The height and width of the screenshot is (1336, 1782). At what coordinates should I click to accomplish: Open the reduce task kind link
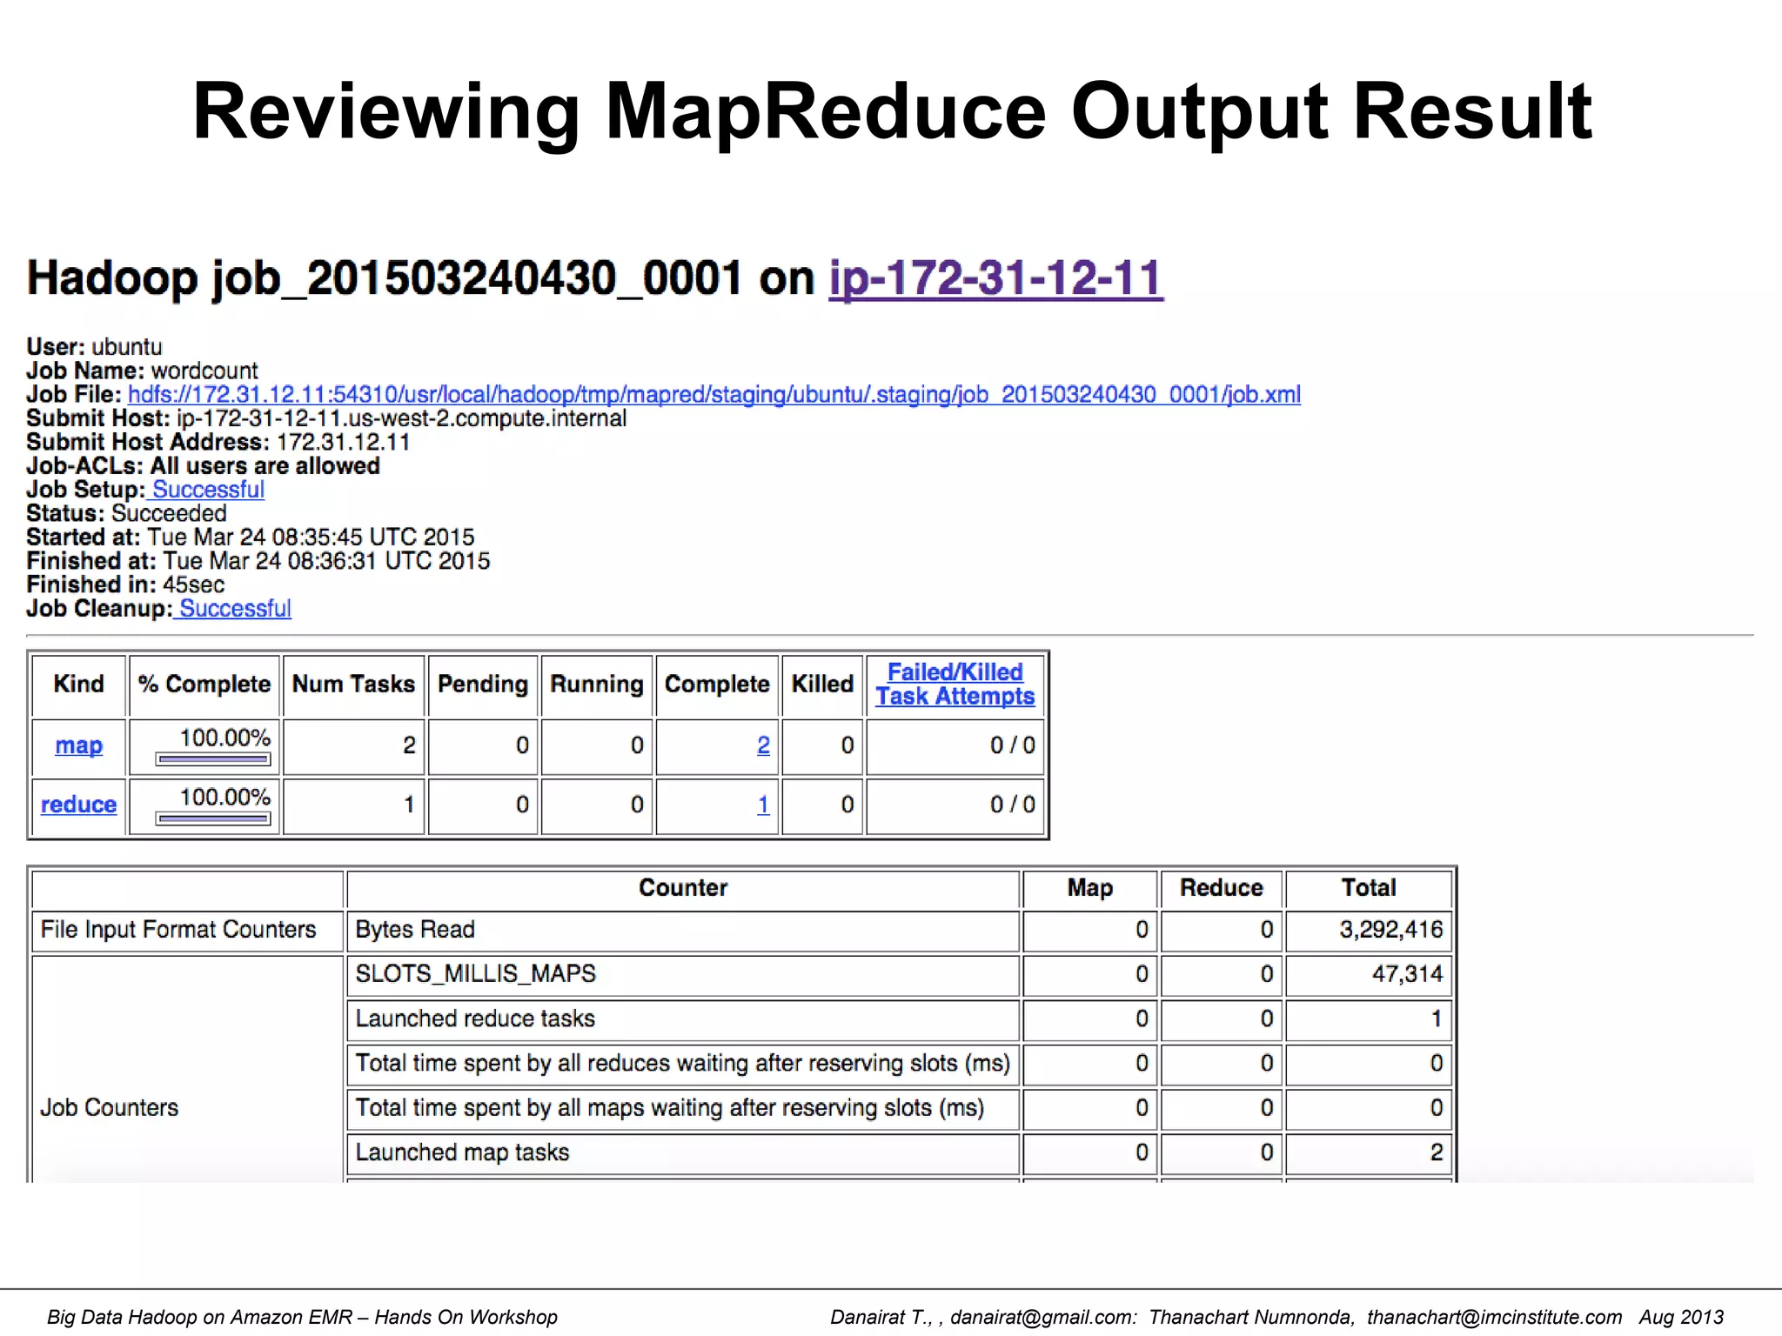[78, 805]
